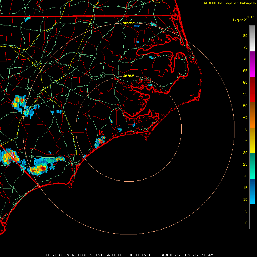The image size is (257, 257).
Task: Pick the light cyan segment of the color bar
Action: pos(252,198)
